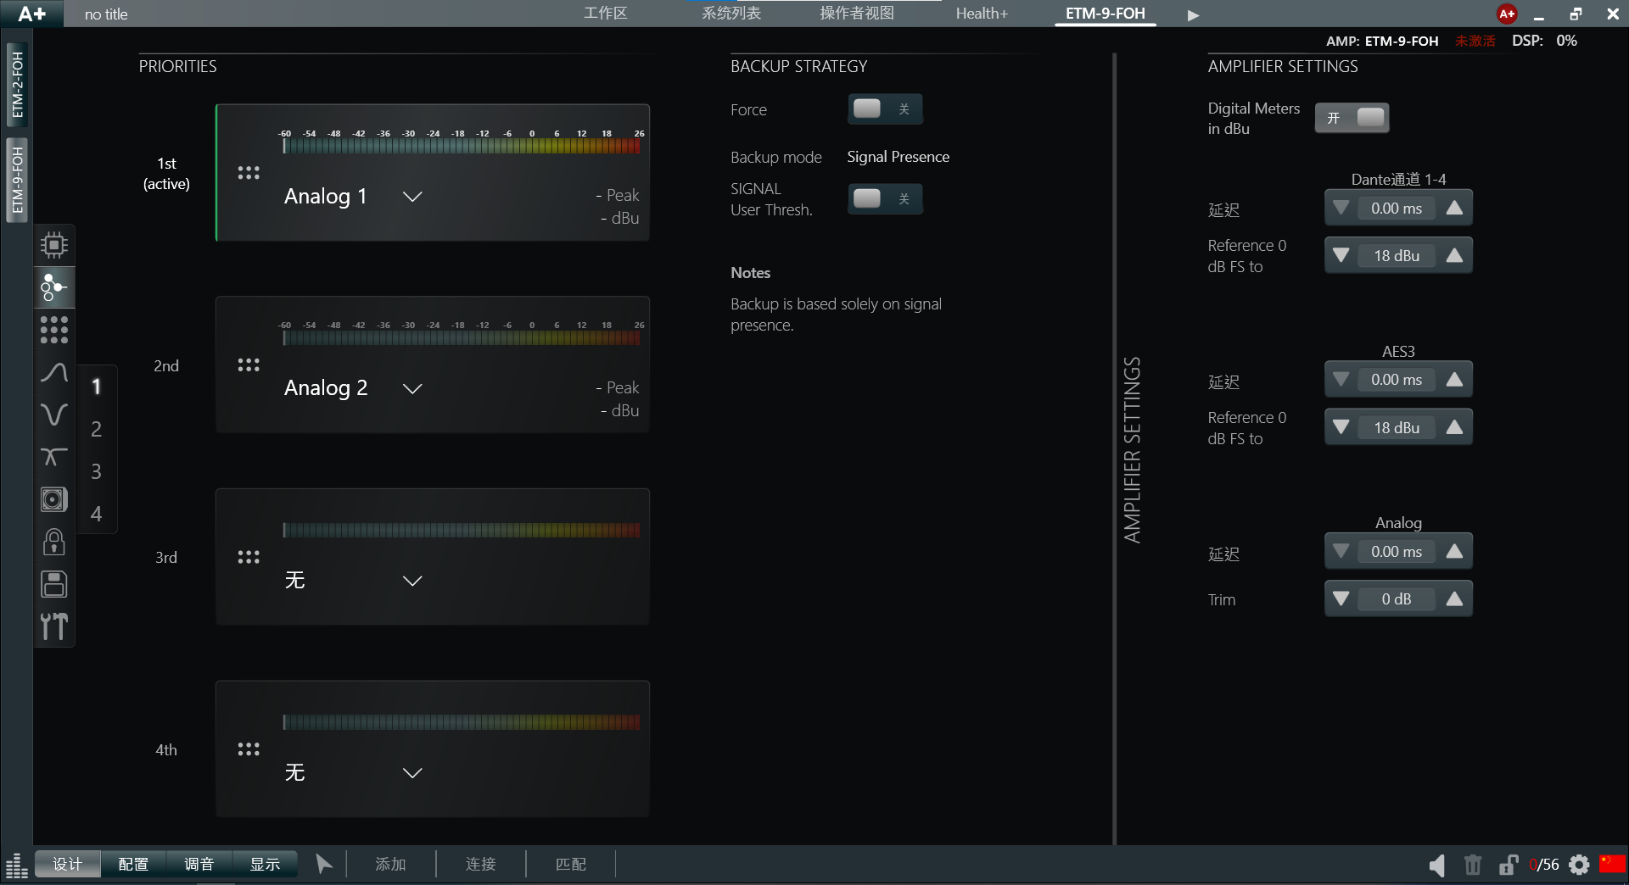Select the speaker icon in left sidebar
Screen dimensions: 1629x885
[53, 499]
